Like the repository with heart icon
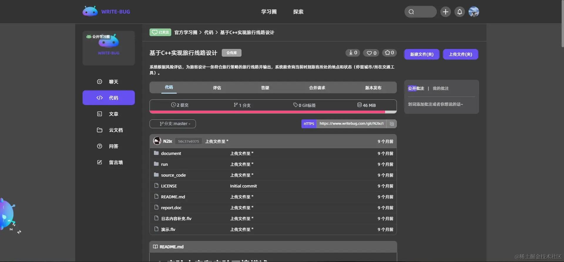Screen dimensions: 564x262 pyautogui.click(x=371, y=53)
